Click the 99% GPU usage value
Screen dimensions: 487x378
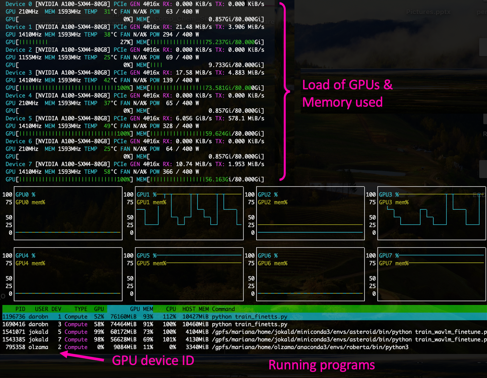click(99, 332)
